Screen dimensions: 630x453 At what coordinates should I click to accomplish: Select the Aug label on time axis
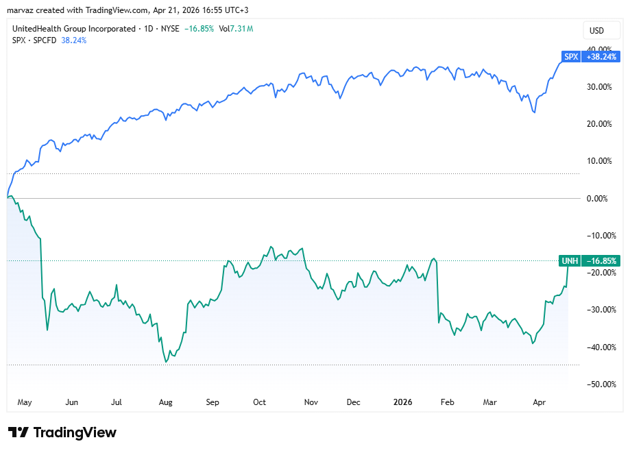[x=165, y=402]
